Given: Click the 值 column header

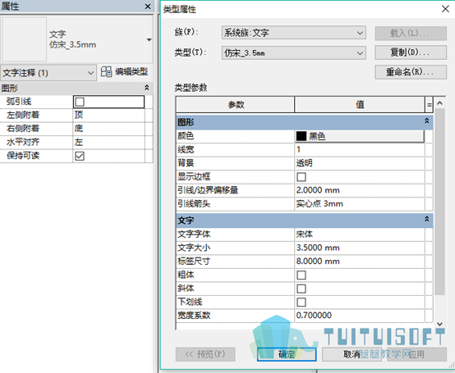Looking at the screenshot, I should point(360,105).
